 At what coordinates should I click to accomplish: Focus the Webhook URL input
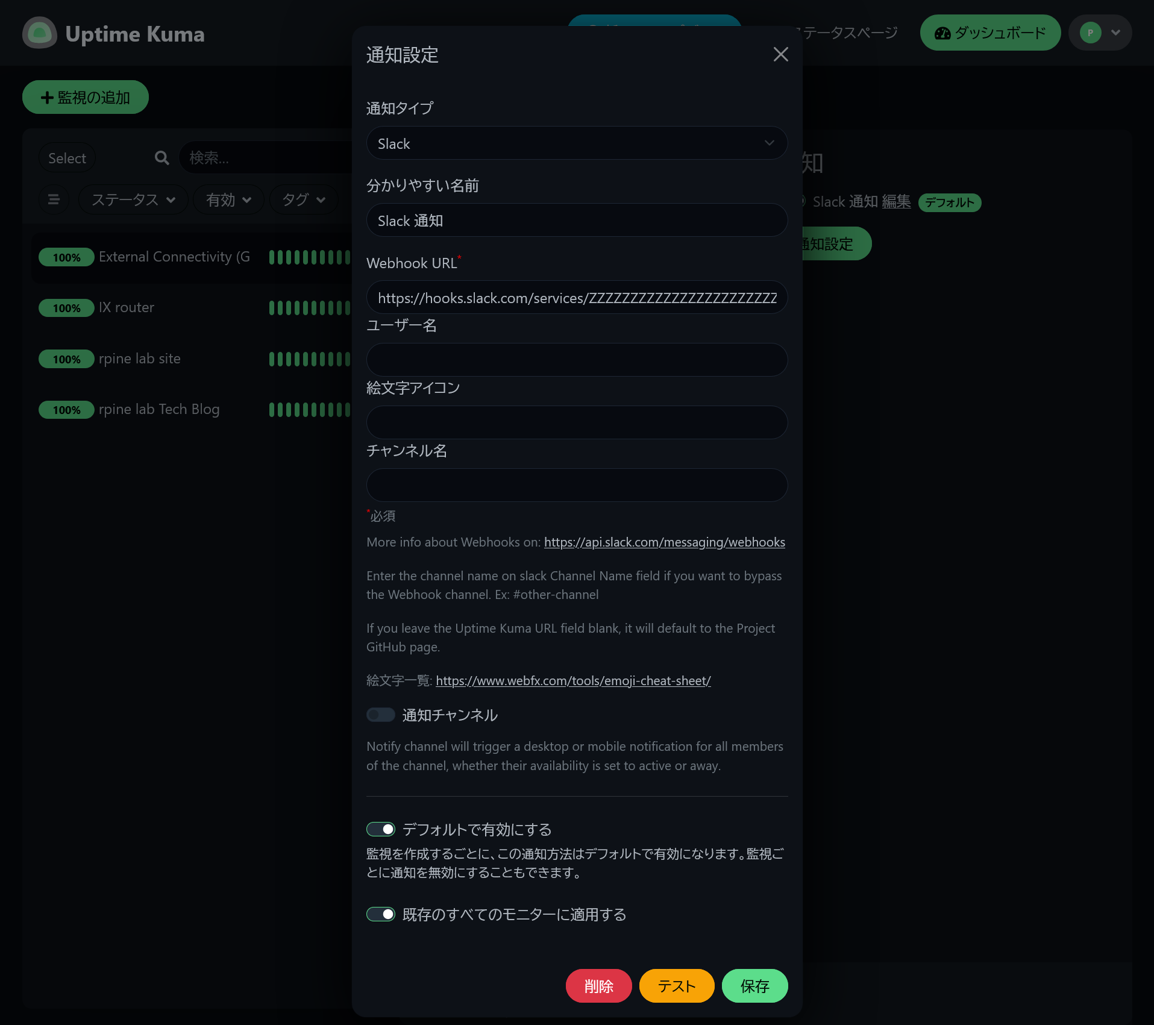point(577,298)
